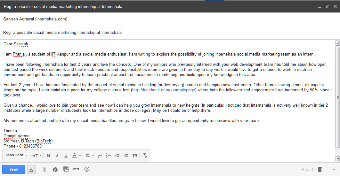Toggle bold formatting
This screenshot has width=340, height=176.
click(x=49, y=155)
